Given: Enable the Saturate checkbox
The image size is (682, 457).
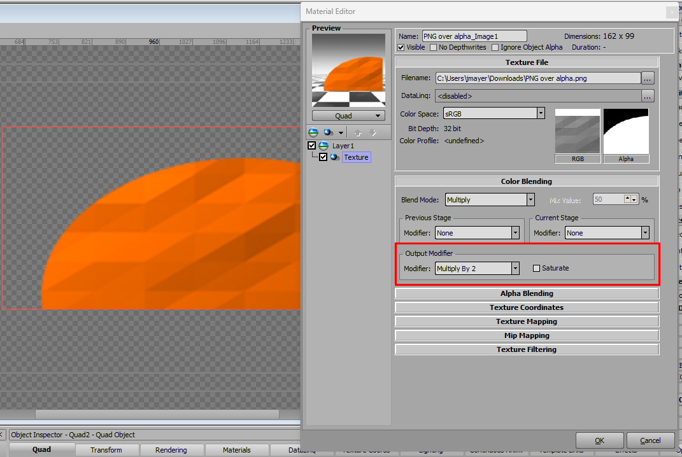Looking at the screenshot, I should pos(536,269).
